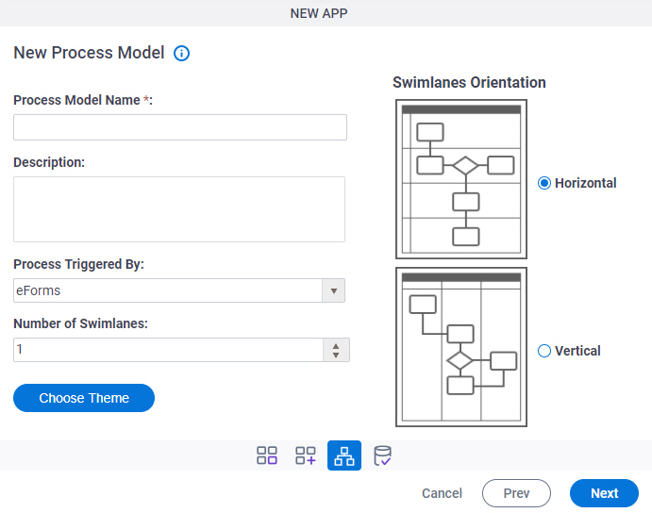Click the Number of Swimlanes field

click(168, 350)
